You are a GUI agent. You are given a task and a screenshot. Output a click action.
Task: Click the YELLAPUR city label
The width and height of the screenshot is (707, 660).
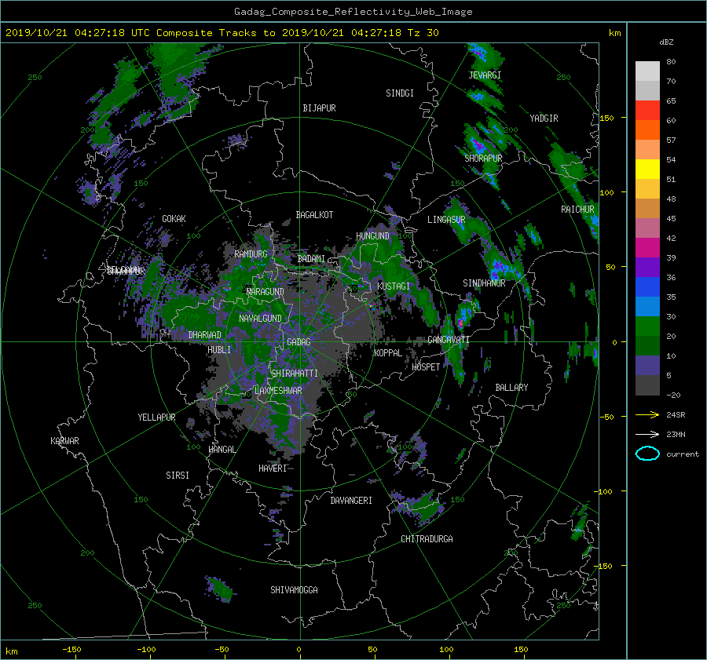point(156,418)
